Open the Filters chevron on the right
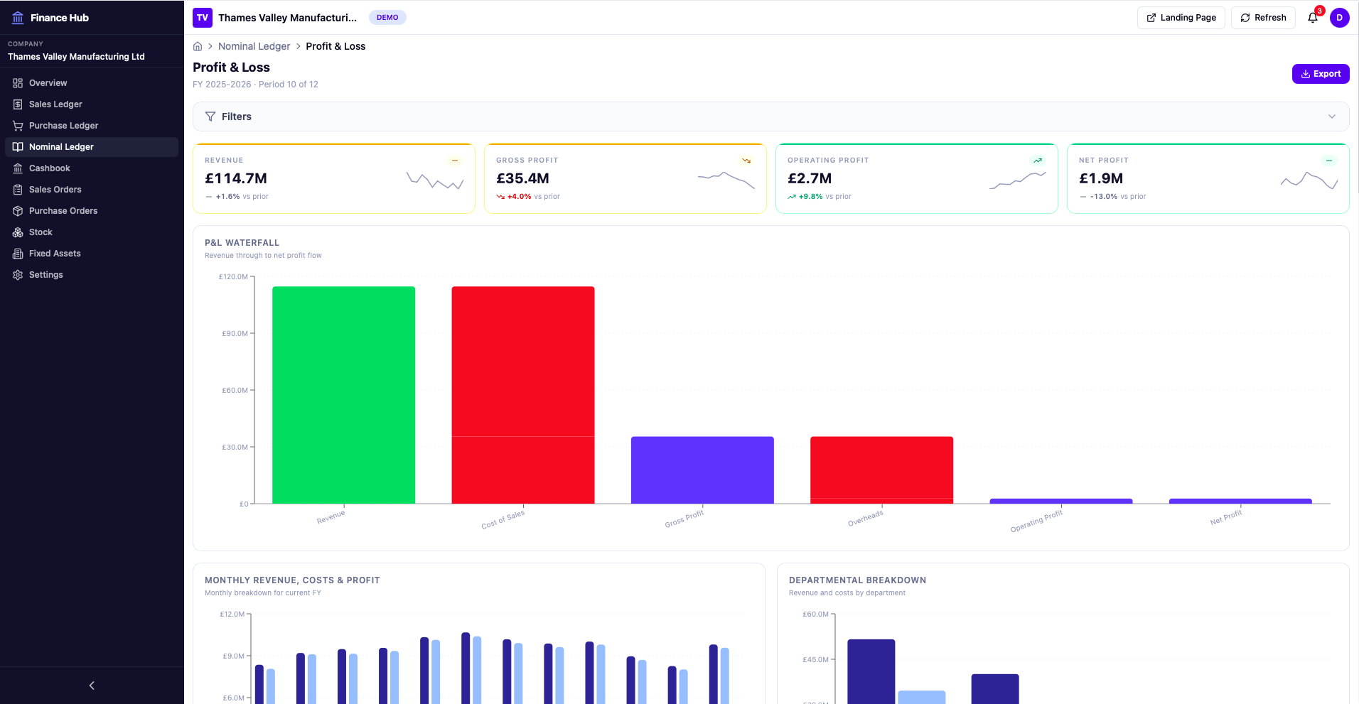The width and height of the screenshot is (1359, 704). pyautogui.click(x=1332, y=117)
